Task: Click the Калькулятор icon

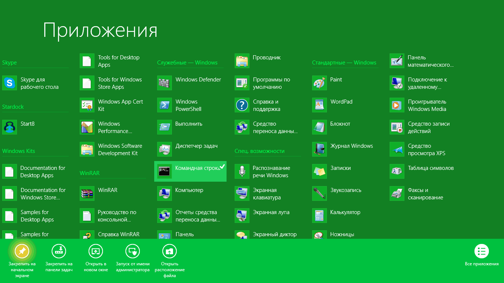Action: (320, 216)
